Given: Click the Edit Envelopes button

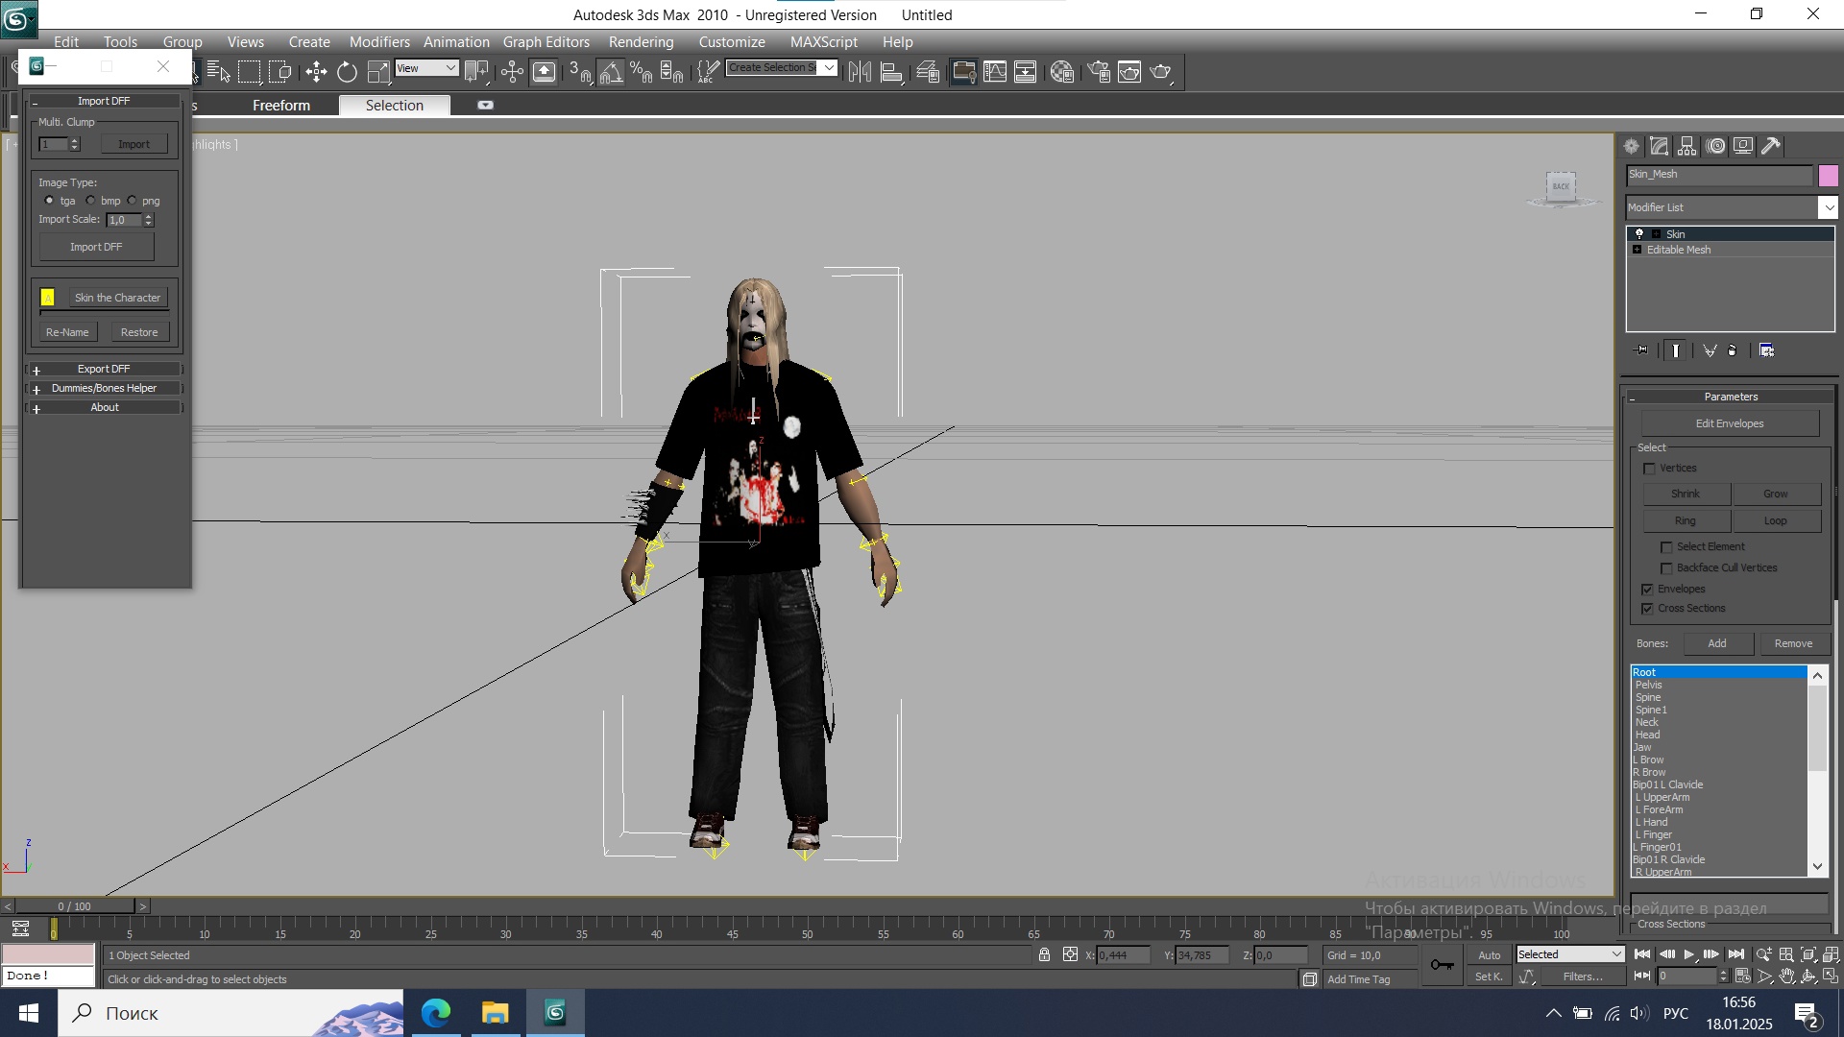Looking at the screenshot, I should [1729, 423].
